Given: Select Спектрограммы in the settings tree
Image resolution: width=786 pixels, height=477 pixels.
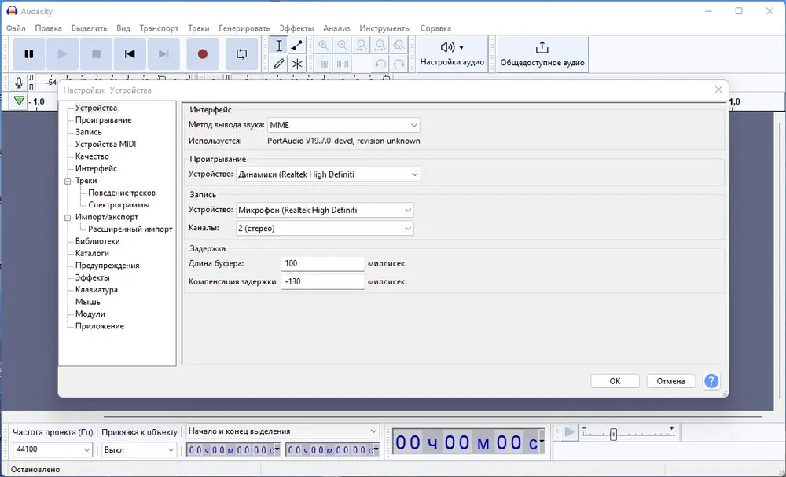Looking at the screenshot, I should pyautogui.click(x=119, y=205).
